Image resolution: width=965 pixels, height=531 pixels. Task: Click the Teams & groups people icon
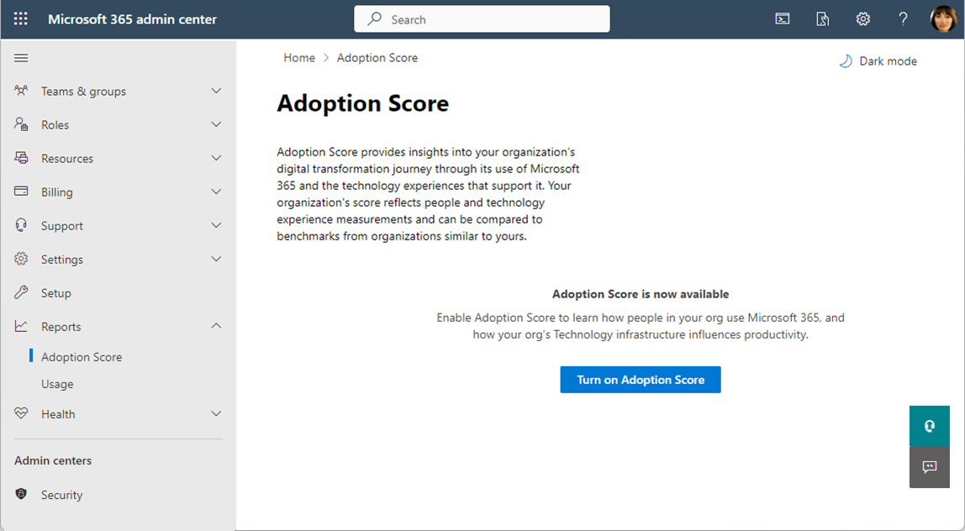(21, 91)
